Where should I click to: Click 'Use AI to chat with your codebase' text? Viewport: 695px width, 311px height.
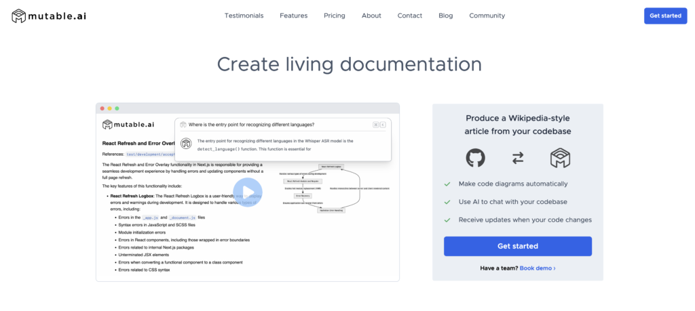pyautogui.click(x=513, y=202)
